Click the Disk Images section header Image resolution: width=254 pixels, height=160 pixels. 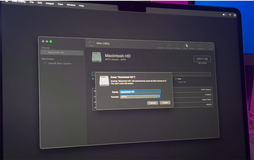pos(48,59)
